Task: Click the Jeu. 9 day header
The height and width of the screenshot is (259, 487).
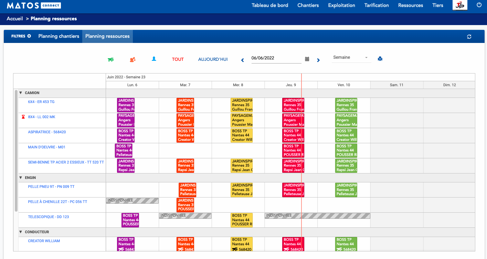Action: pyautogui.click(x=291, y=85)
